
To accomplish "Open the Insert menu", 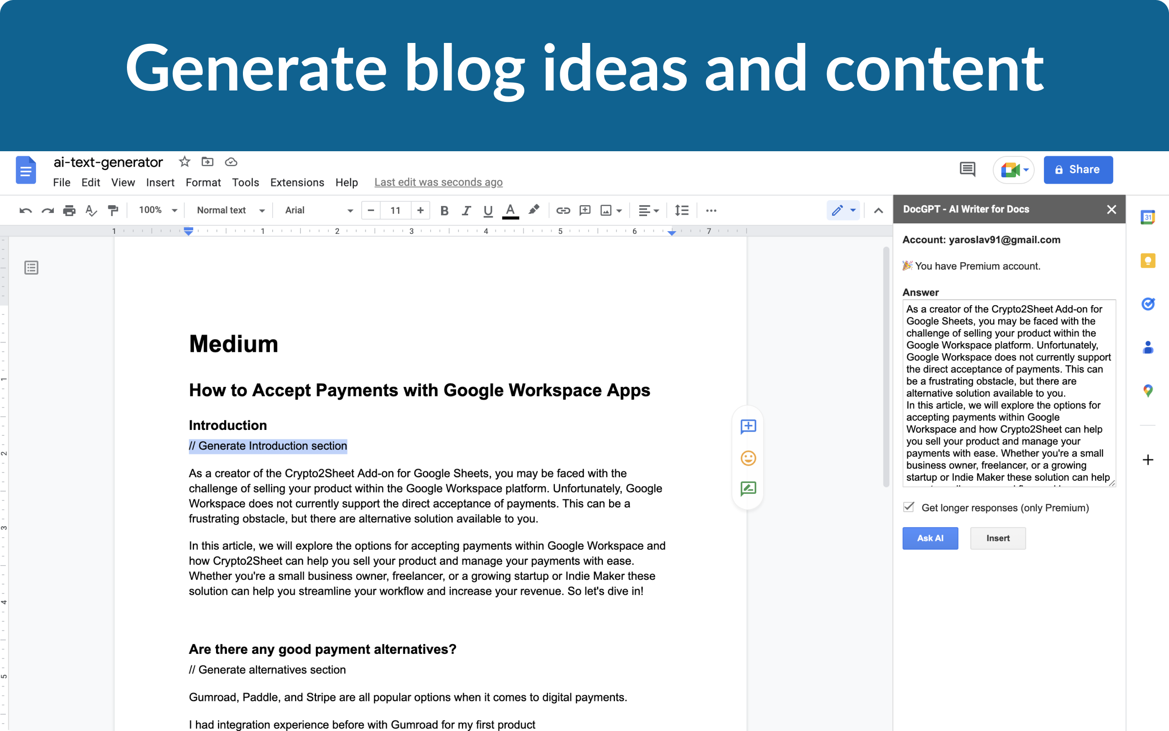I will (160, 182).
